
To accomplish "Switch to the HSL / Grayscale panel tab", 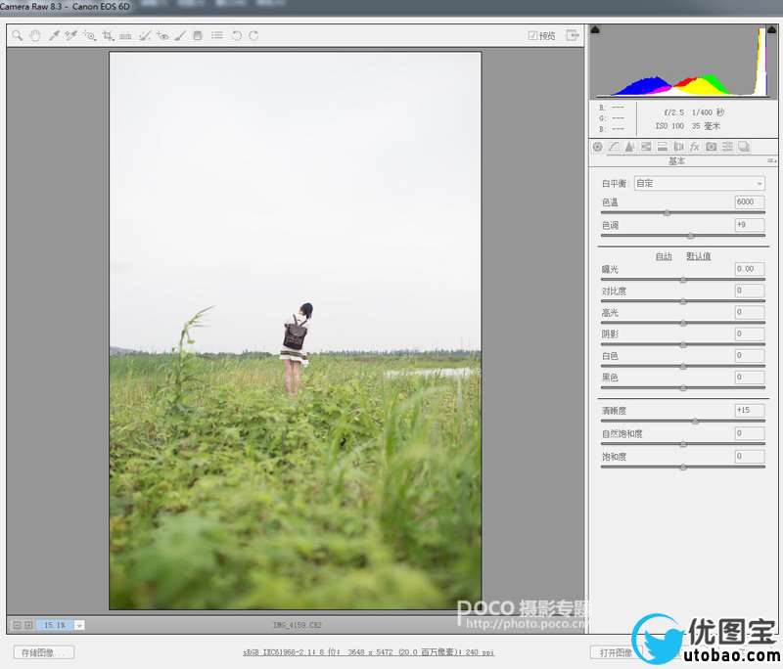I will point(646,147).
